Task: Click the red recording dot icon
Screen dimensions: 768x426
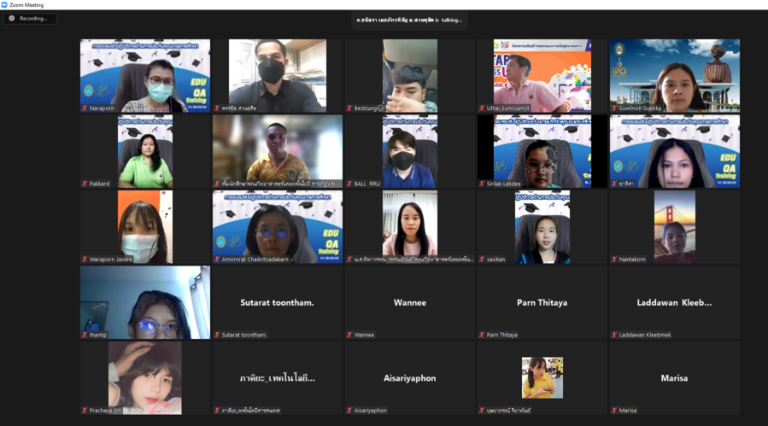Action: click(x=12, y=18)
